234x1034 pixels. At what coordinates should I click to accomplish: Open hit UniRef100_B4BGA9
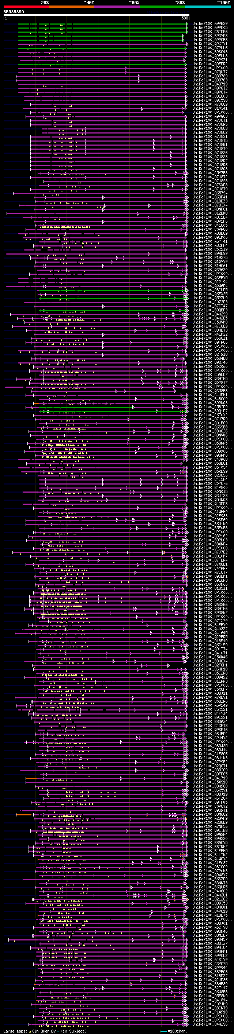tap(210, 399)
